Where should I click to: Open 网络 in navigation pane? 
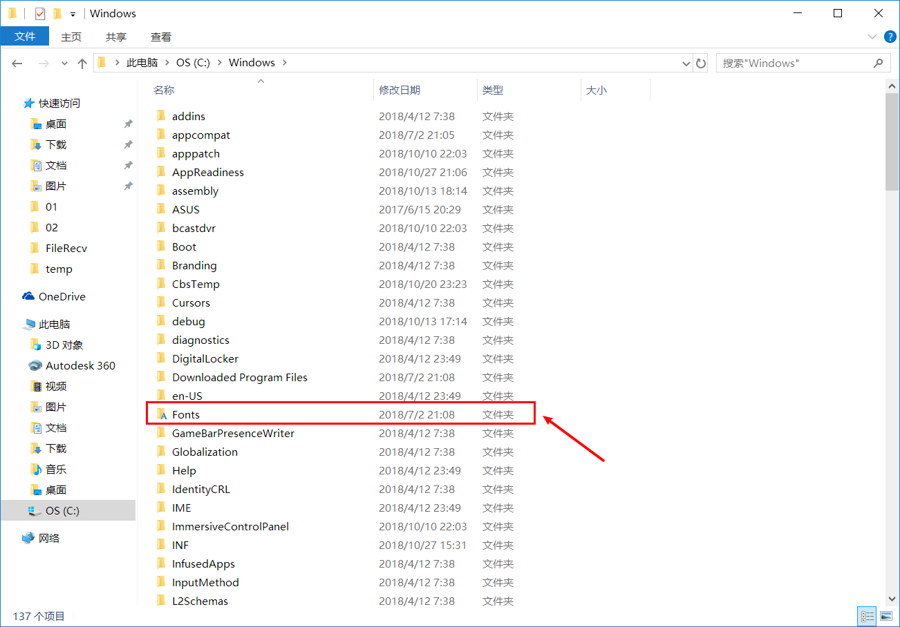(x=41, y=538)
